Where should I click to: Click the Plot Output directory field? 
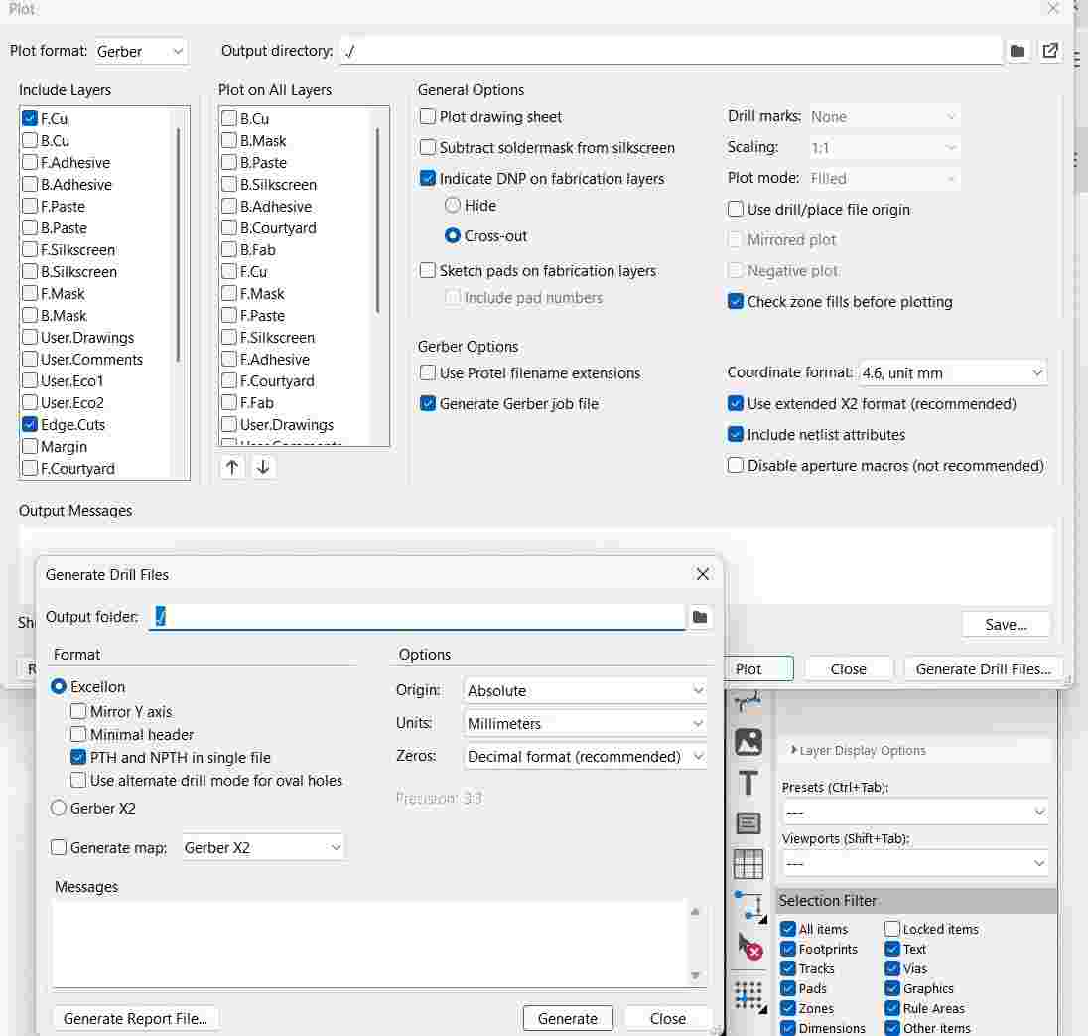coord(671,51)
